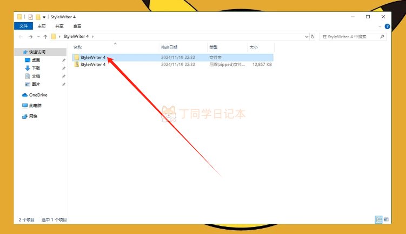Expand the address bar history dropdown
The width and height of the screenshot is (406, 234).
[x=307, y=37]
